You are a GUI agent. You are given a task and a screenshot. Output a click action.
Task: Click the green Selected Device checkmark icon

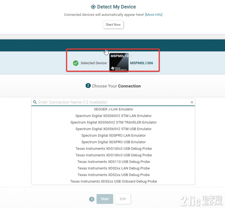click(76, 63)
